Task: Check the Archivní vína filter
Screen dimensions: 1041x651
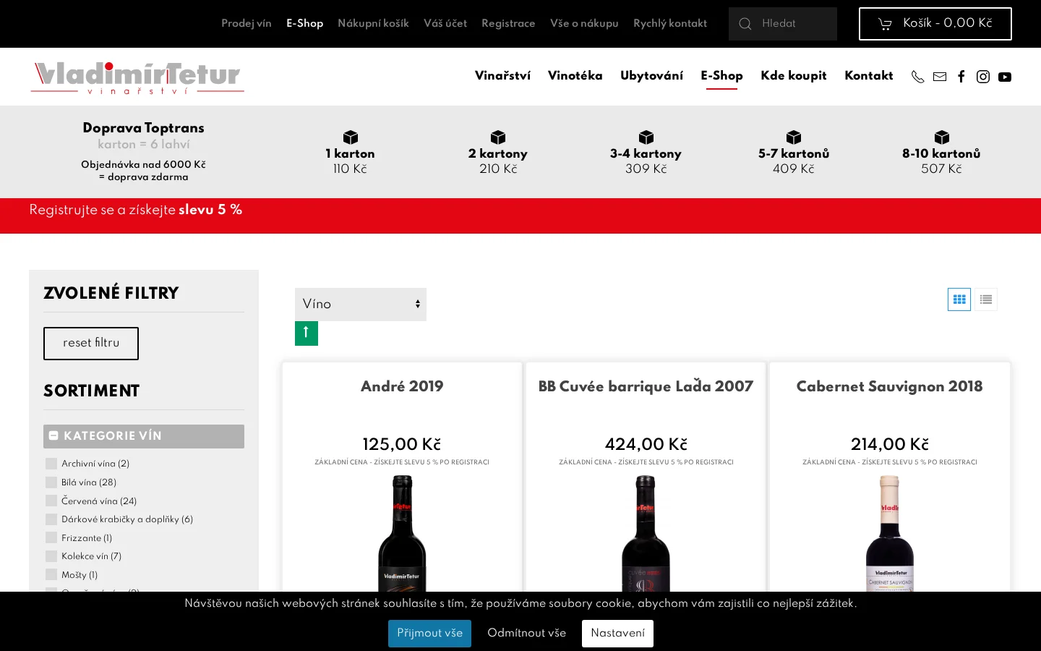Action: click(x=51, y=464)
